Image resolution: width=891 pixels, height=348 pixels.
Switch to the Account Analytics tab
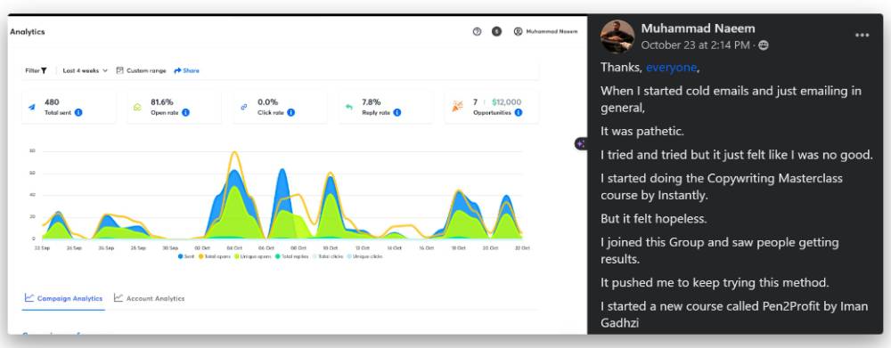149,298
